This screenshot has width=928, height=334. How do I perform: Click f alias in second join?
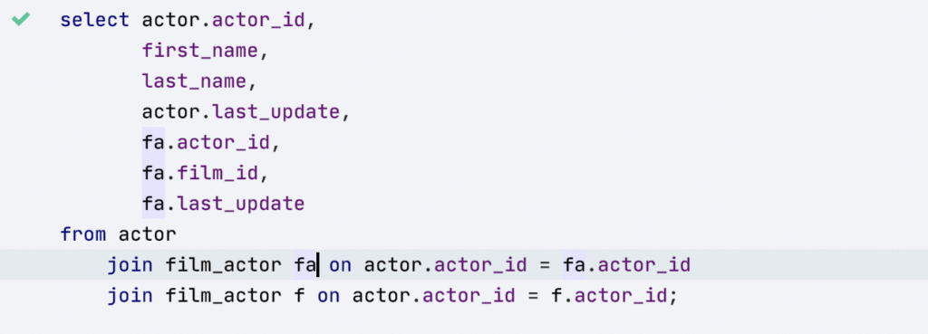click(300, 296)
